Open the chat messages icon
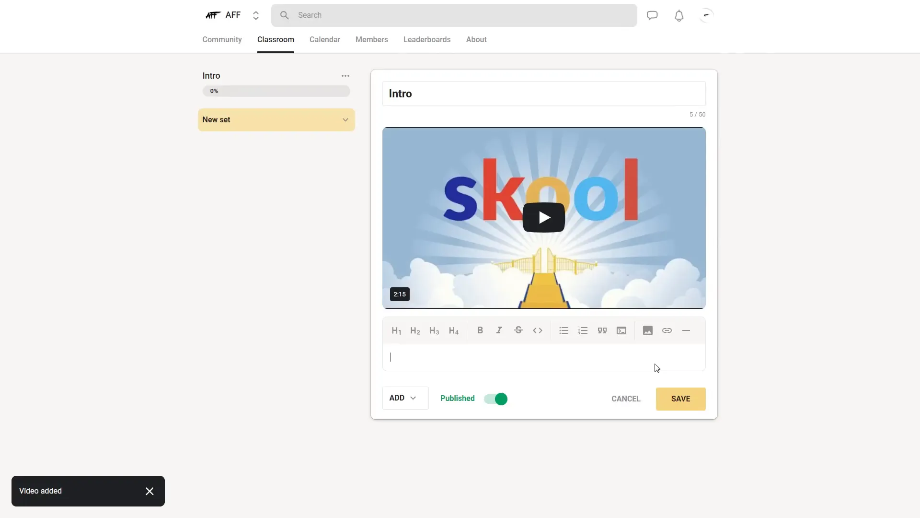The image size is (920, 518). [652, 15]
